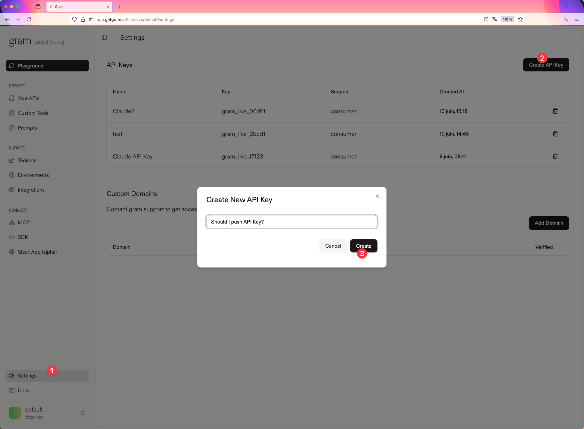Open the list all tabs chevron
Image resolution: width=584 pixels, height=429 pixels.
566,7
